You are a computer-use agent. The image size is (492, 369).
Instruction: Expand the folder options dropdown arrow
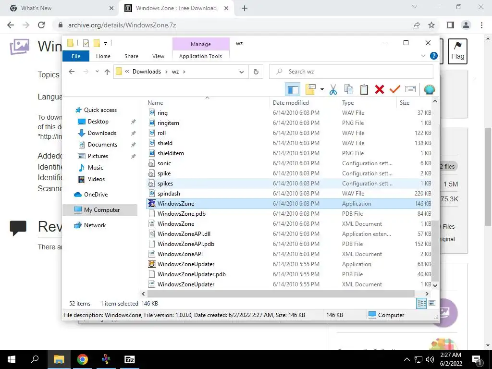(x=322, y=89)
